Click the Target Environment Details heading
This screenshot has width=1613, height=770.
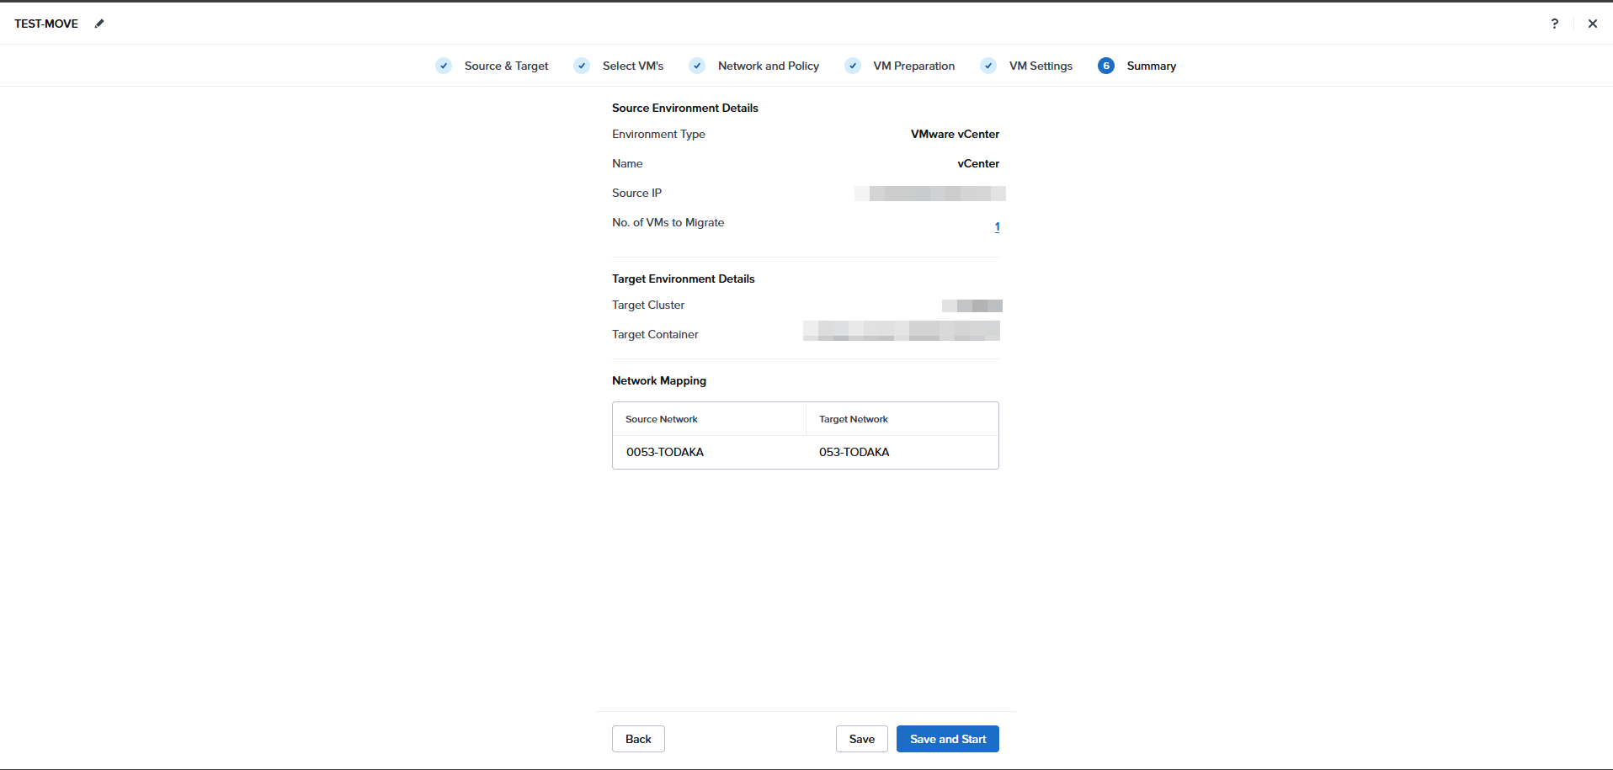tap(684, 279)
